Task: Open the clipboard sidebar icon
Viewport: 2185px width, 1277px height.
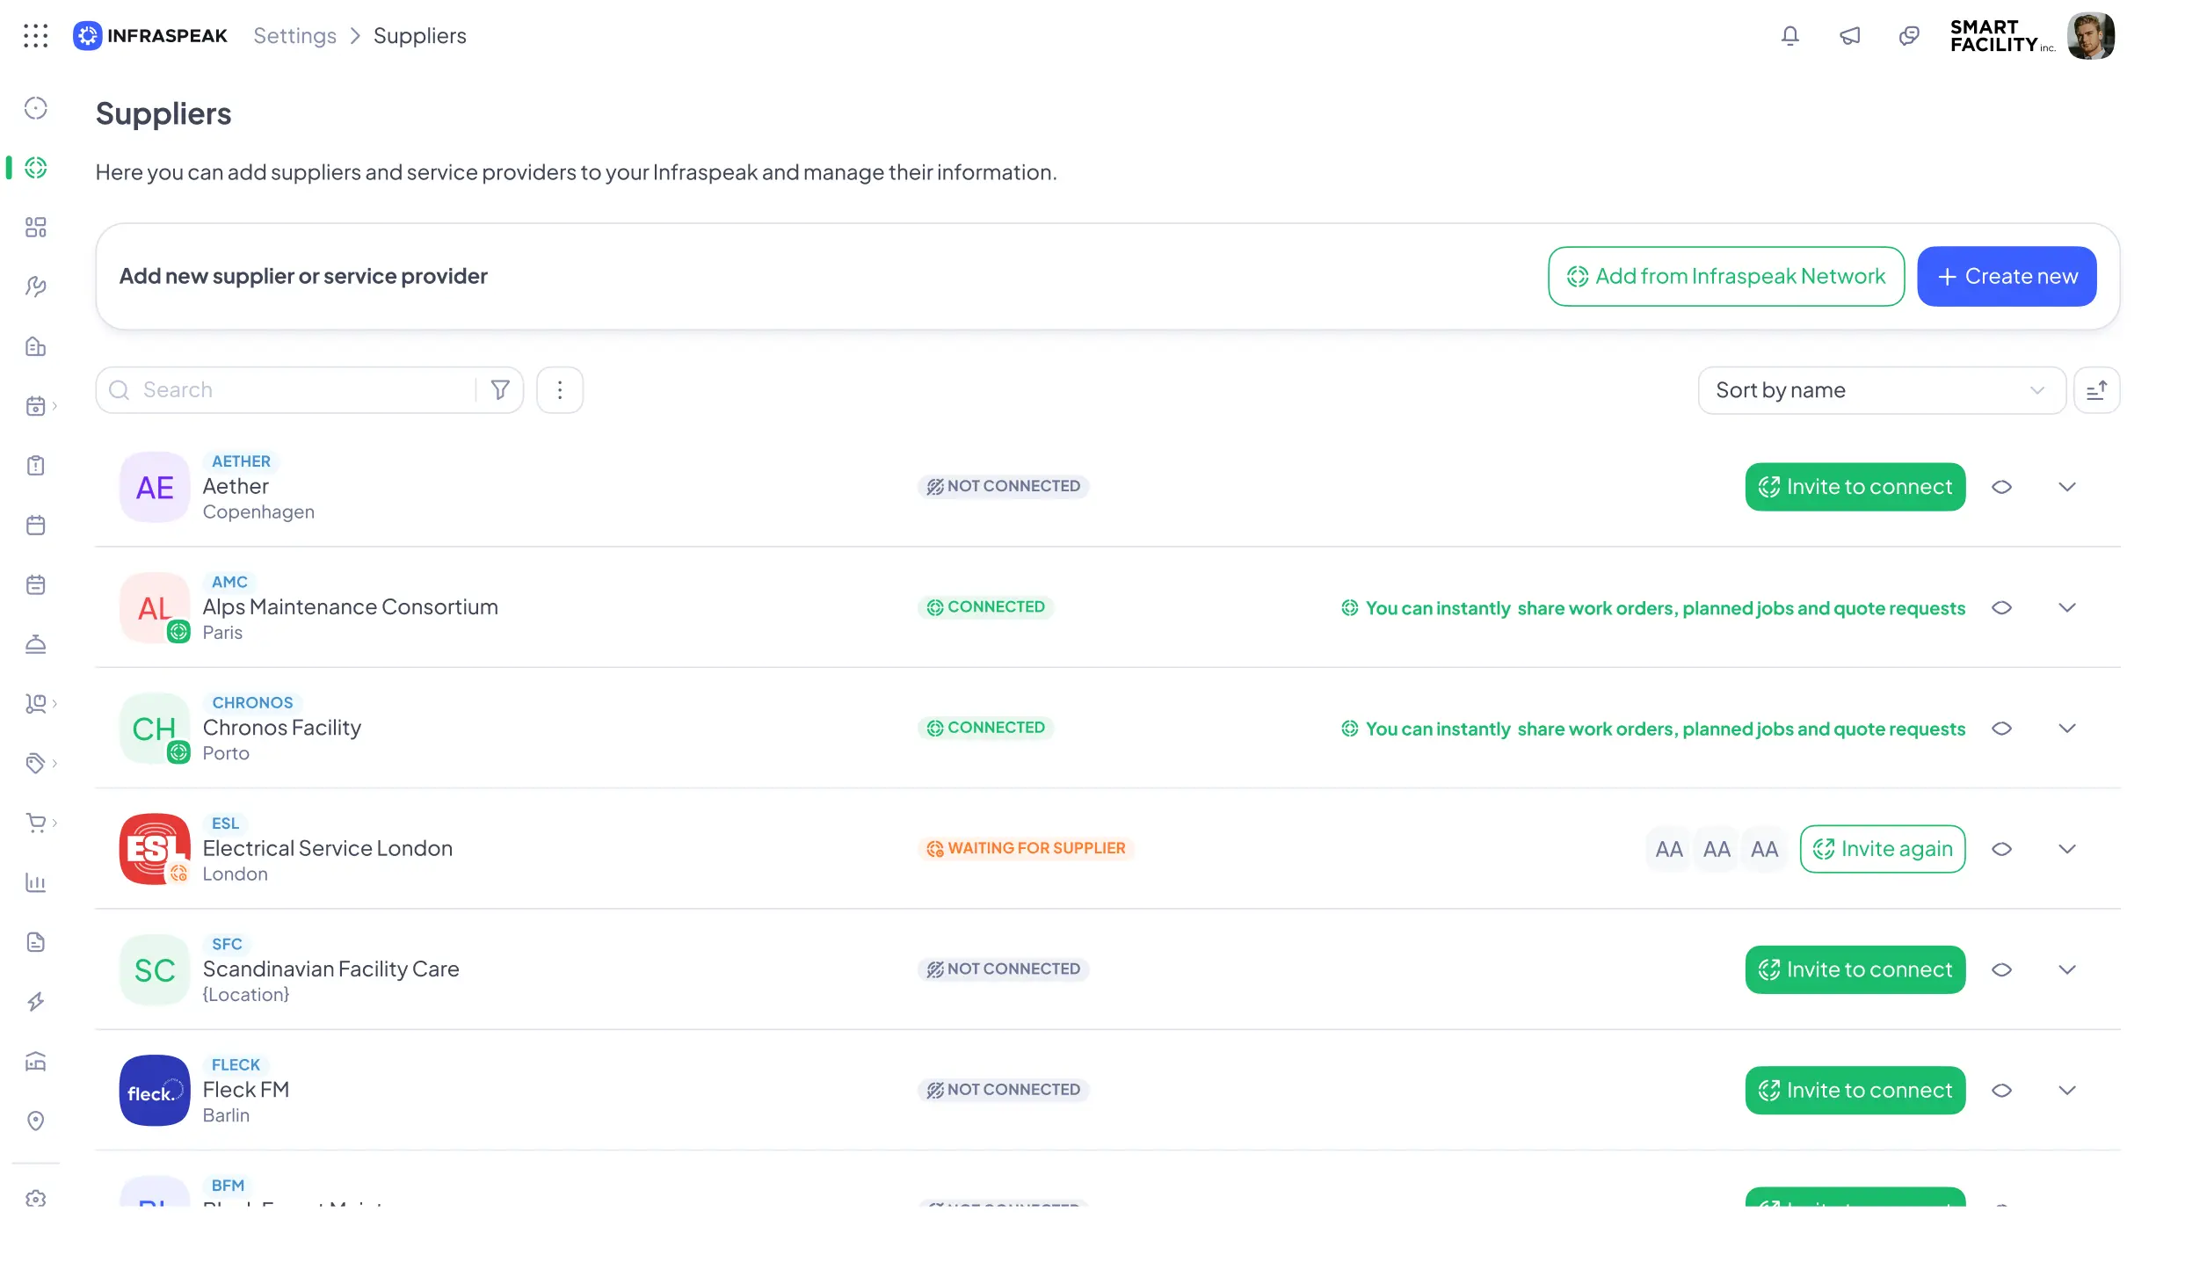Action: pos(36,466)
